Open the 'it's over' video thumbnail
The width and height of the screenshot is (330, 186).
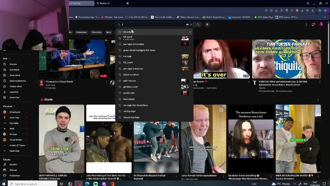[x=222, y=59]
